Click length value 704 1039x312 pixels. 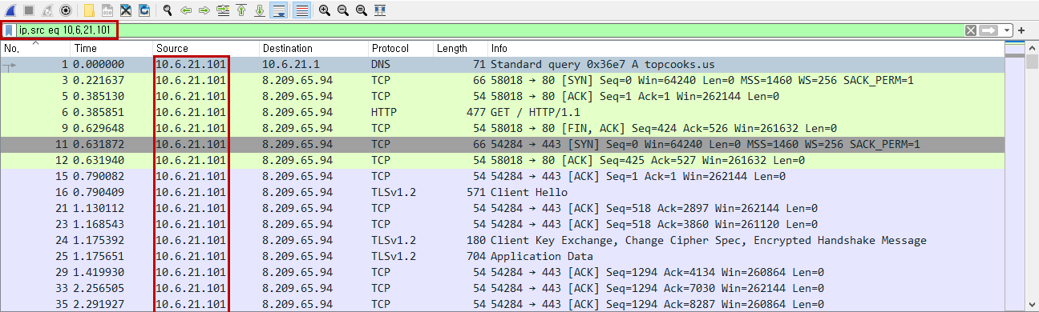tap(476, 256)
